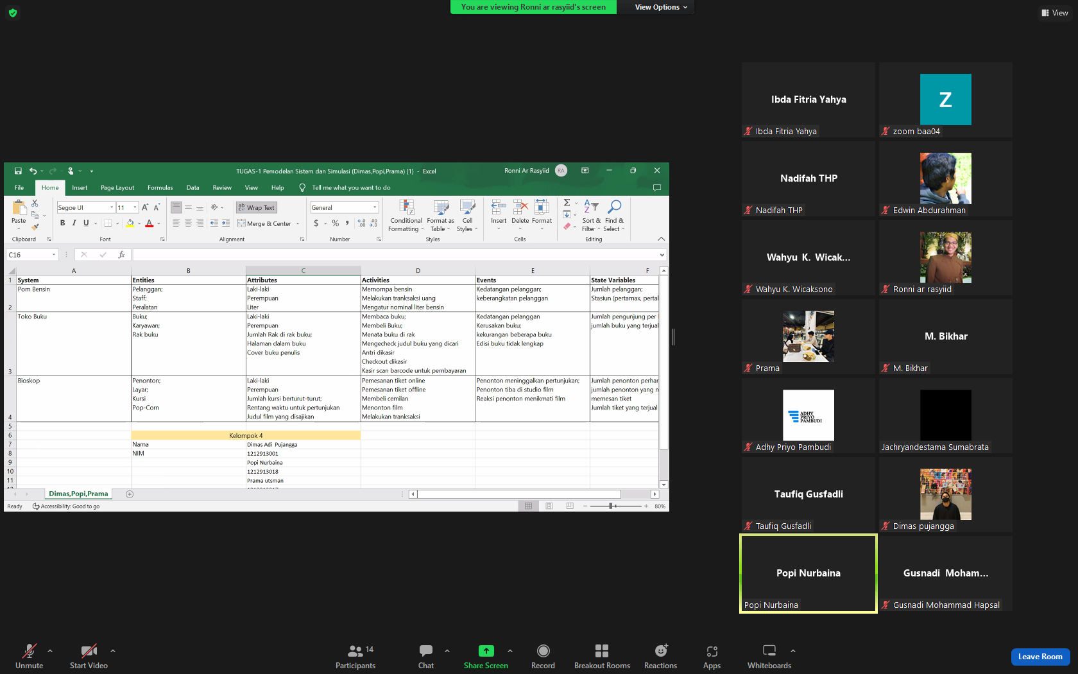
Task: Toggle Underline formatting in Excel
Action: (x=86, y=223)
